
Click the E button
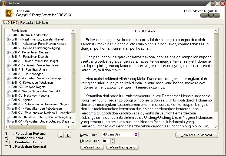click(x=61, y=135)
